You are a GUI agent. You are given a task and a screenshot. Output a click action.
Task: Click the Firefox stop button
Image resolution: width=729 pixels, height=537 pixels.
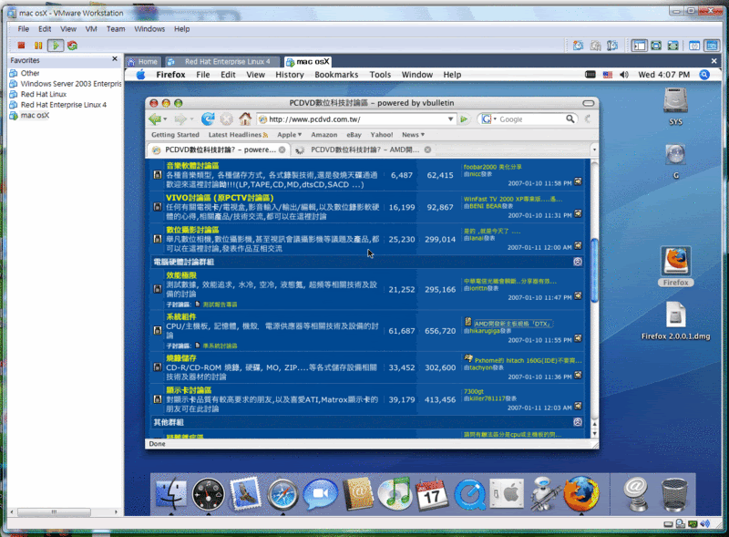pos(226,119)
